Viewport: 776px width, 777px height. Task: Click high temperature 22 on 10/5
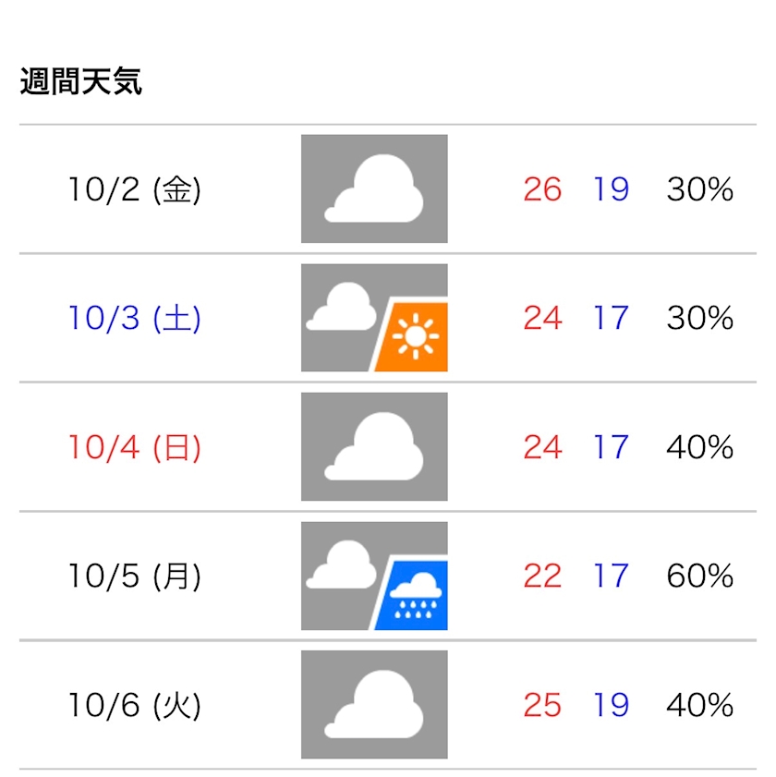[x=542, y=577]
